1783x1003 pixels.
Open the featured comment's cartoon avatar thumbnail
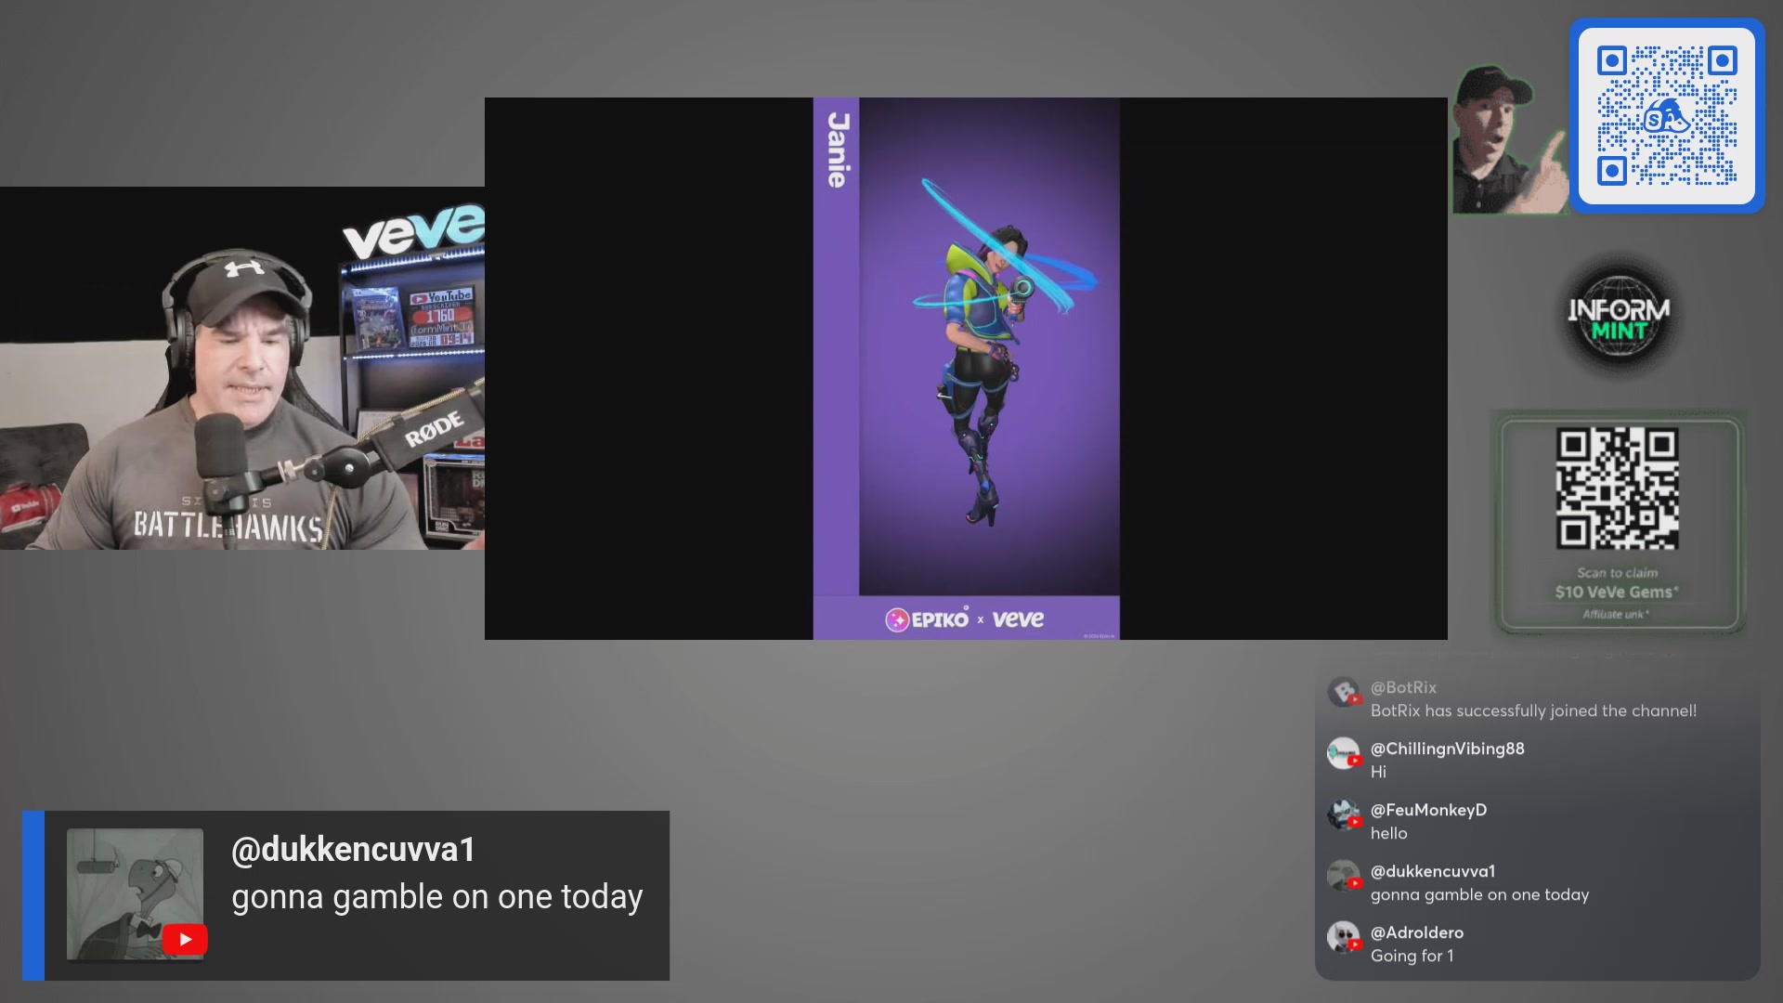click(x=135, y=893)
